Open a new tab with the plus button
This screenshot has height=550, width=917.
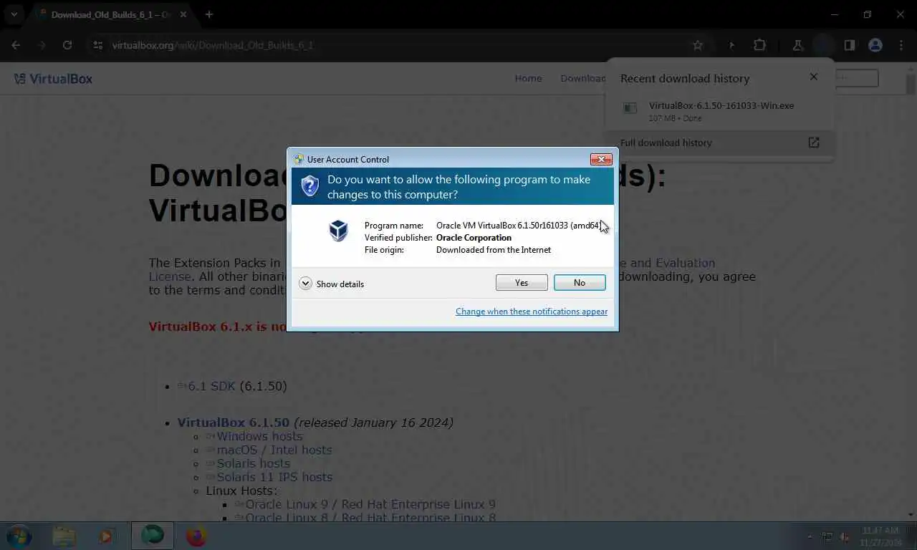coord(209,14)
